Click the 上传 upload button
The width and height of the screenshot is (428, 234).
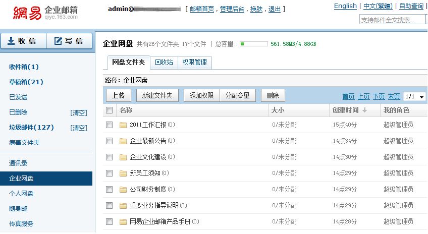119,95
